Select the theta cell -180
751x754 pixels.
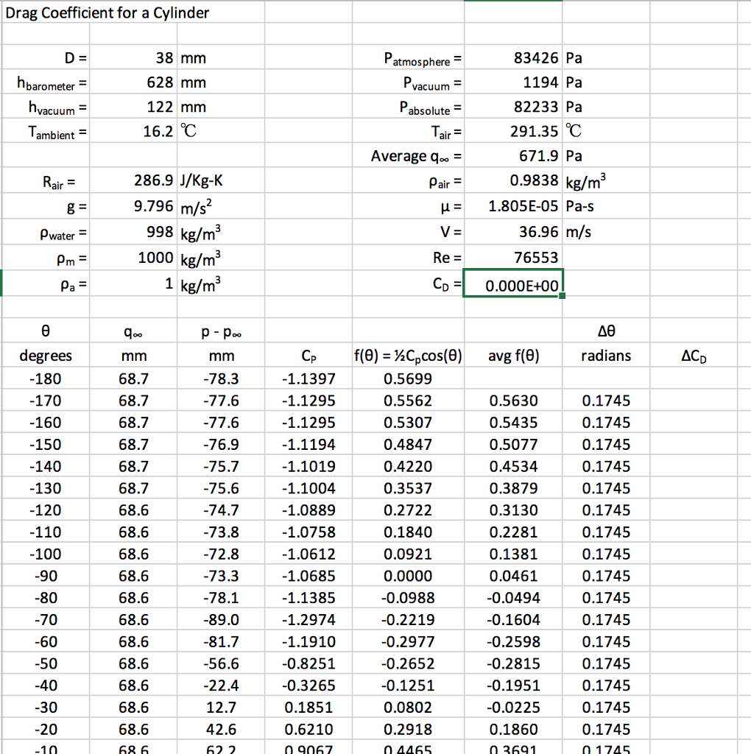pos(45,379)
